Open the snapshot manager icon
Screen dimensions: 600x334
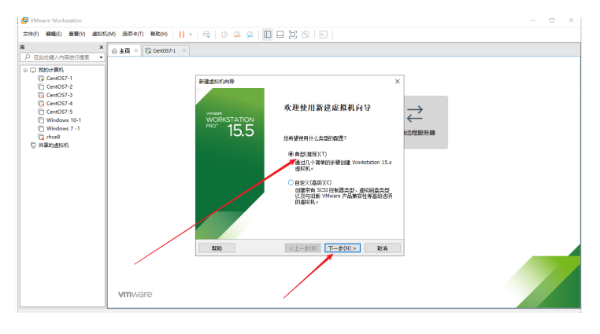(250, 35)
